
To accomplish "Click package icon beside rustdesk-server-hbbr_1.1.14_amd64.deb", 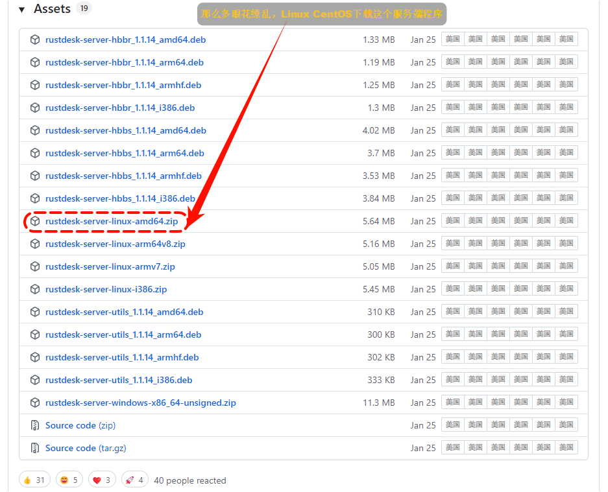I will coord(35,40).
